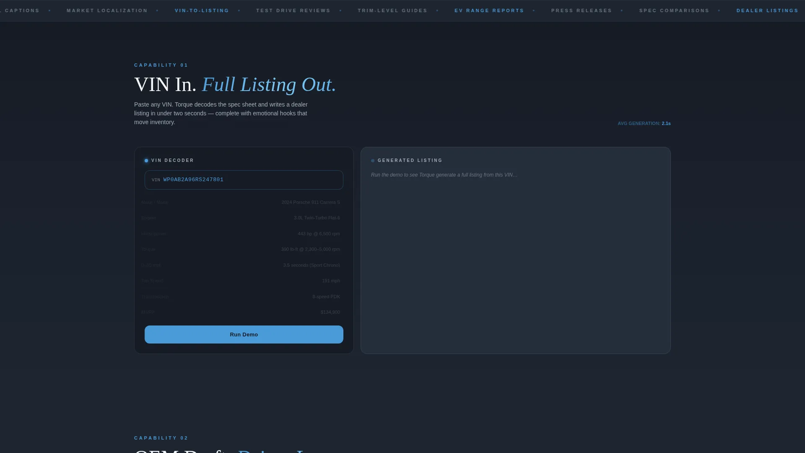This screenshot has width=805, height=453.
Task: Select Dealer Listings ticker item
Action: 767,10
